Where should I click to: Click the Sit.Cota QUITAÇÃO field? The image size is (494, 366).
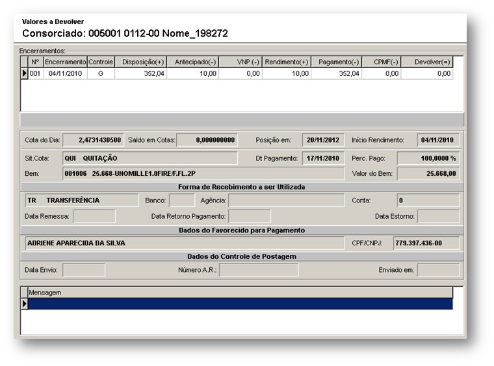(150, 158)
